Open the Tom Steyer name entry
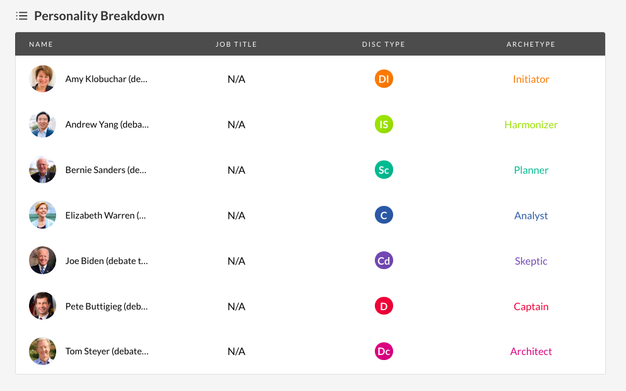This screenshot has height=391, width=626. point(107,351)
